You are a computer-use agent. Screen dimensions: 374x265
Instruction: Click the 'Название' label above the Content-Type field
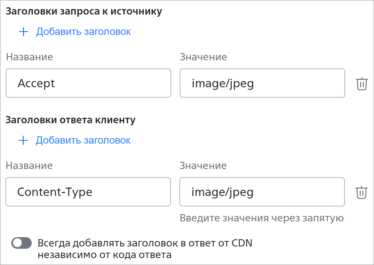pos(29,166)
